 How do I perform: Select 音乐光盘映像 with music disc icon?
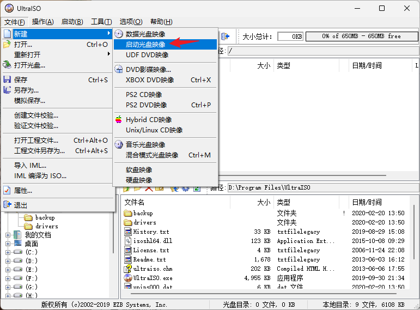pyautogui.click(x=165, y=145)
